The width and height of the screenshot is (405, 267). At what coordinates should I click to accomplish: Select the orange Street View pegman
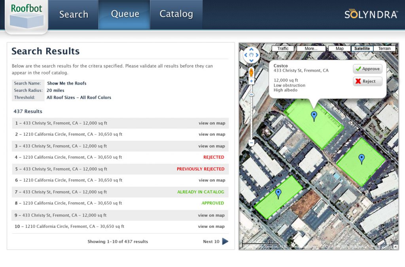pyautogui.click(x=251, y=72)
